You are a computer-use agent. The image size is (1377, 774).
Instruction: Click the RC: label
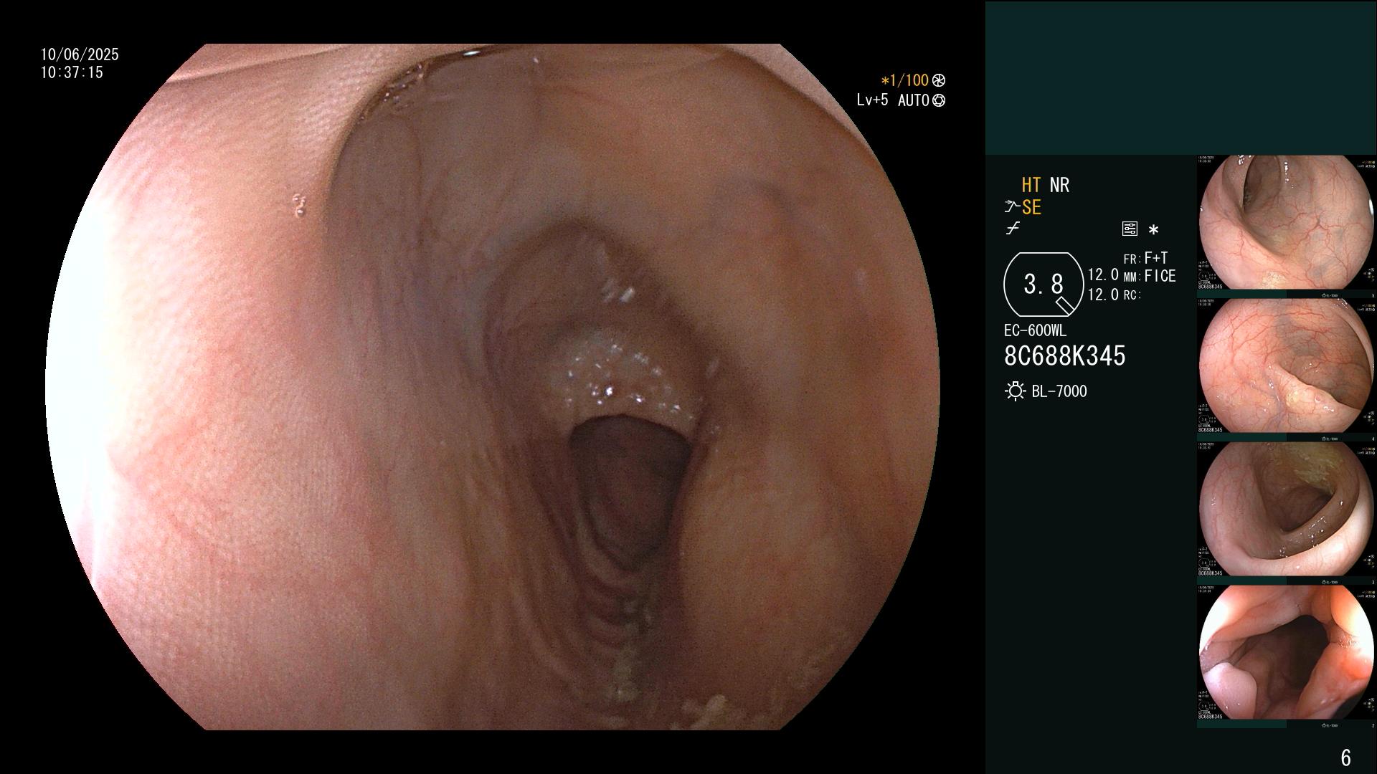(x=1132, y=295)
